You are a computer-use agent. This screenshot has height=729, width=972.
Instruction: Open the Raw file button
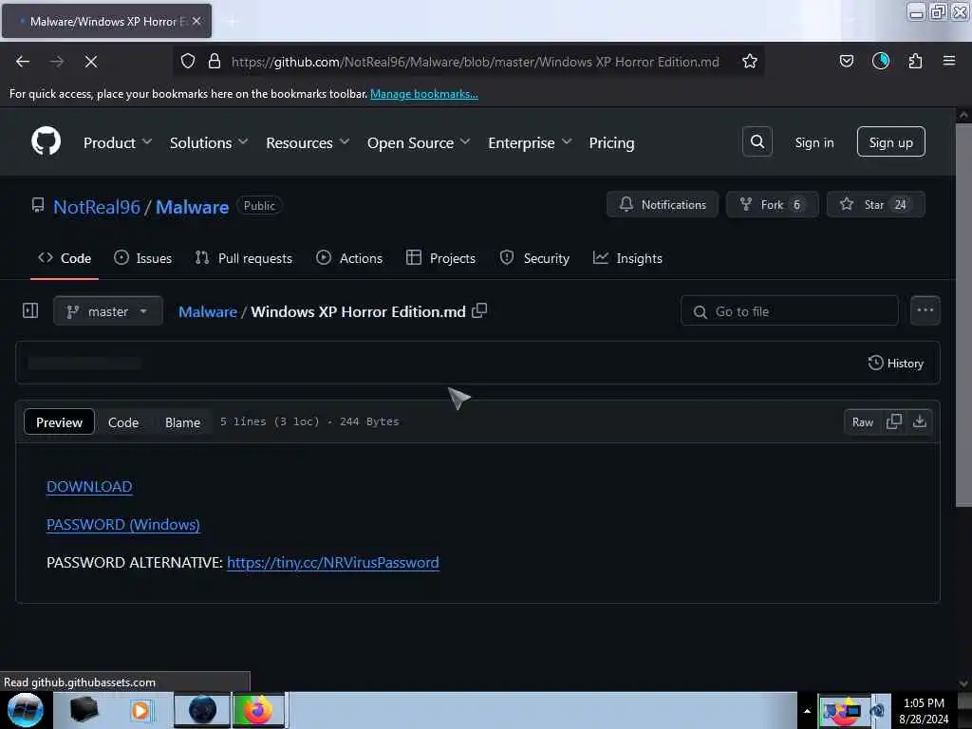(862, 421)
